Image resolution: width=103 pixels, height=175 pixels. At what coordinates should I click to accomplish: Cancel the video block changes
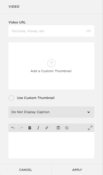(x=26, y=170)
